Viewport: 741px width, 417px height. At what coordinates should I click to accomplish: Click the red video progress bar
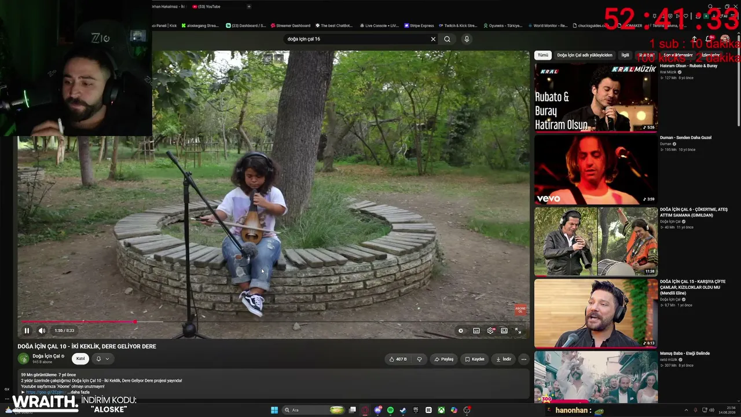[78, 321]
